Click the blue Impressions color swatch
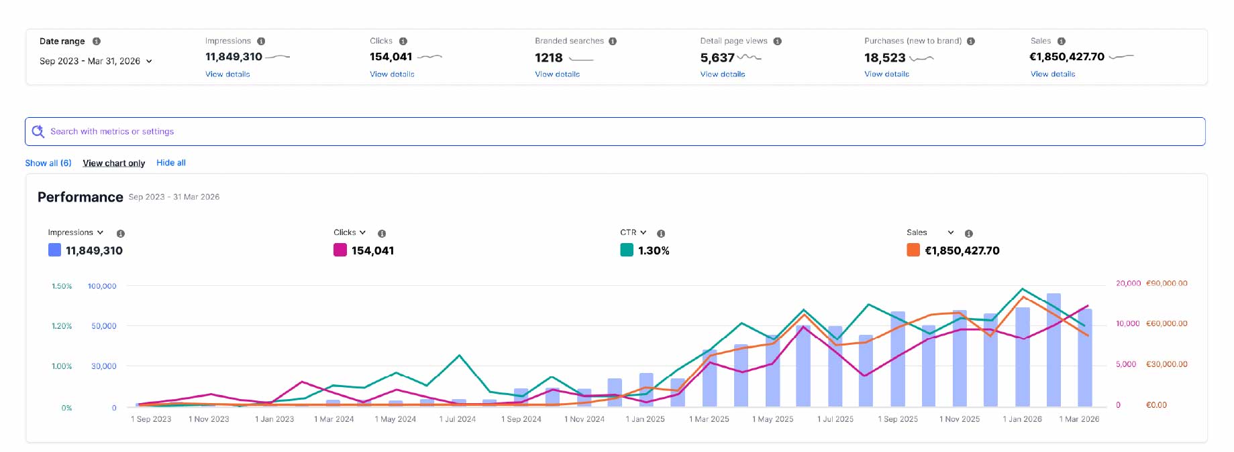Image resolution: width=1234 pixels, height=452 pixels. click(55, 250)
